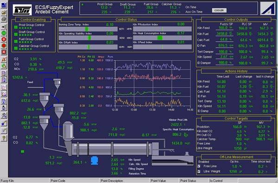Click the bottle-shaped icon in the sidebar

(4, 107)
